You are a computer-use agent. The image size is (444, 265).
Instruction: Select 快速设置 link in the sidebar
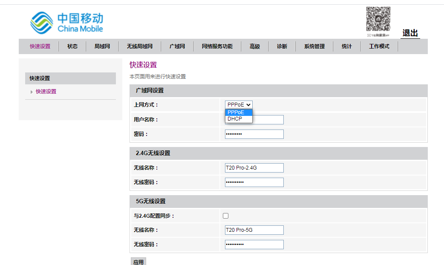[x=46, y=92]
